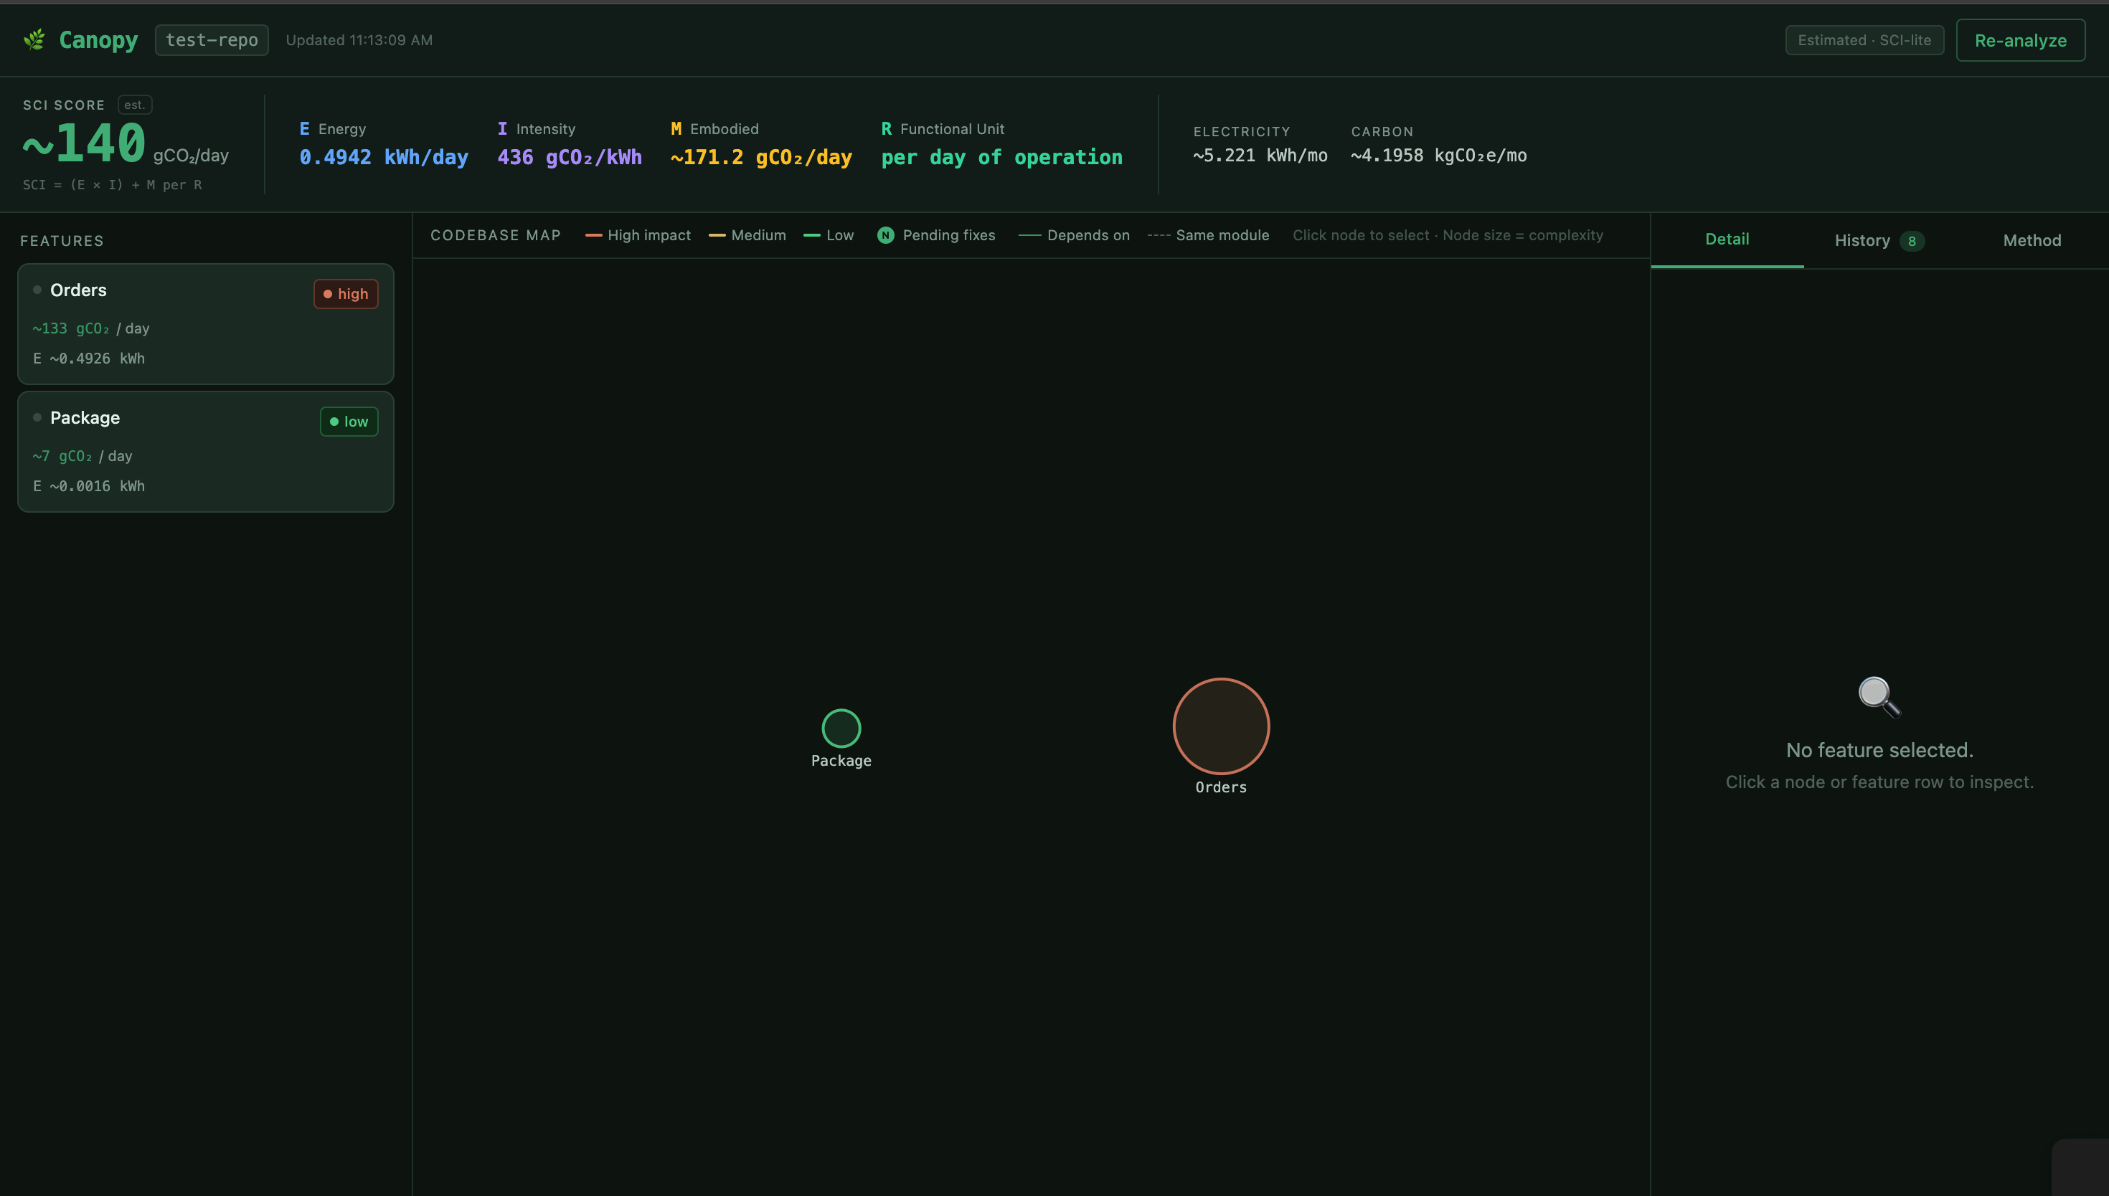Image resolution: width=2109 pixels, height=1196 pixels.
Task: Click the High impact legend swatch
Action: (593, 236)
